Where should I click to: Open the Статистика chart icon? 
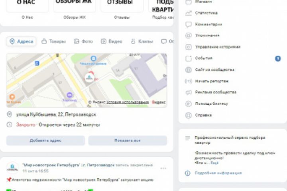coord(188,13)
